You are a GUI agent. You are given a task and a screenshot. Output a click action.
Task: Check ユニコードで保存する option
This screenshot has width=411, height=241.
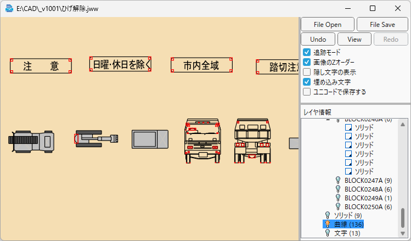[307, 92]
